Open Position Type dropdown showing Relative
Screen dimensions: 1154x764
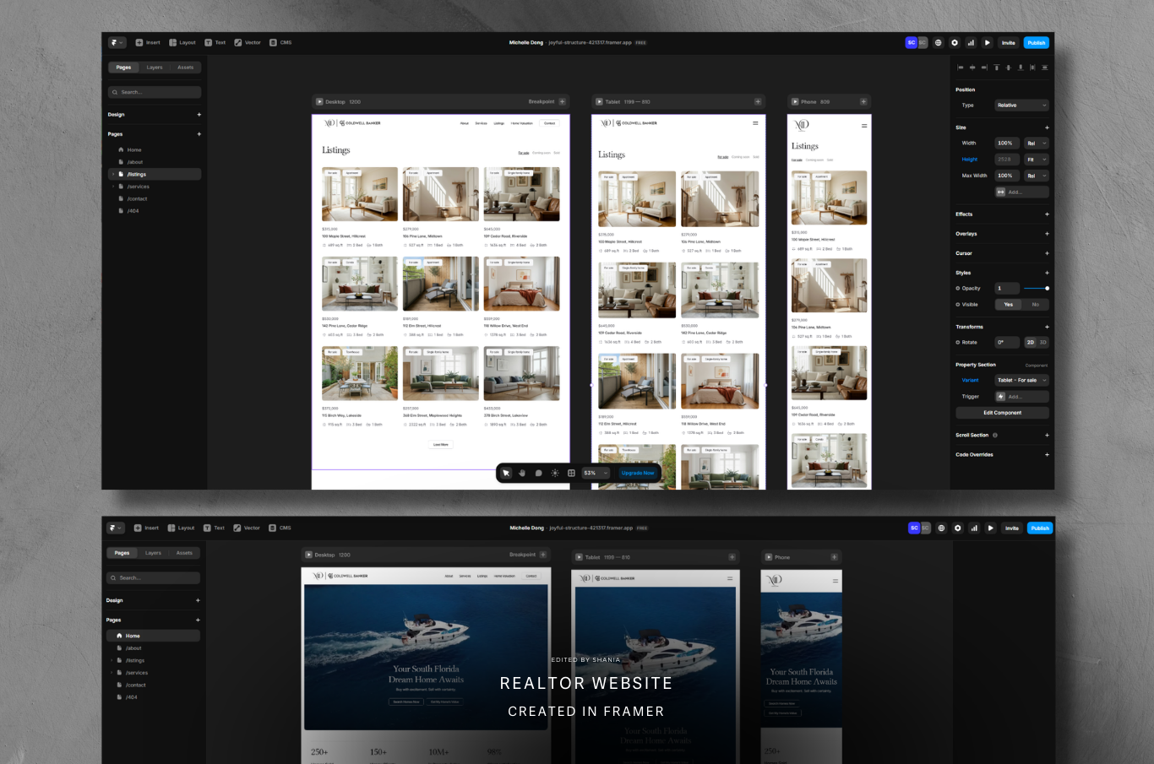tap(1021, 106)
